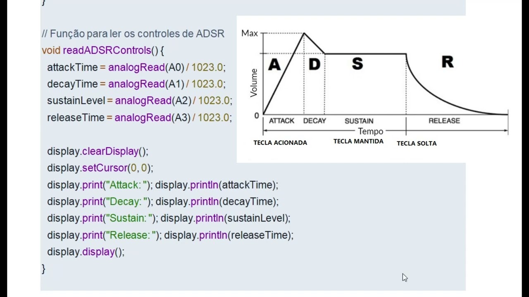
Task: Click the TECLA SOLTA label
Action: [417, 144]
